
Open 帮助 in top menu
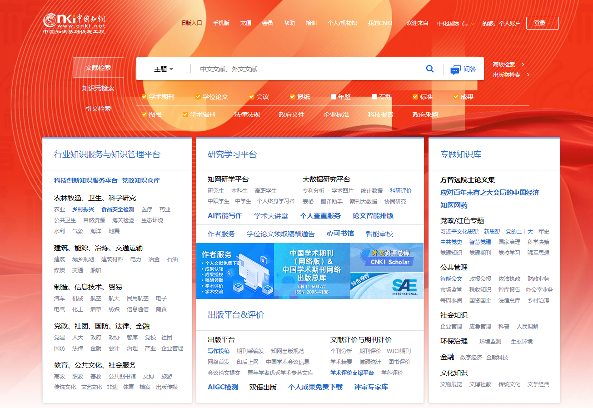click(289, 23)
